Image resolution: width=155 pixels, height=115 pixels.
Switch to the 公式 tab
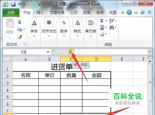(74, 13)
